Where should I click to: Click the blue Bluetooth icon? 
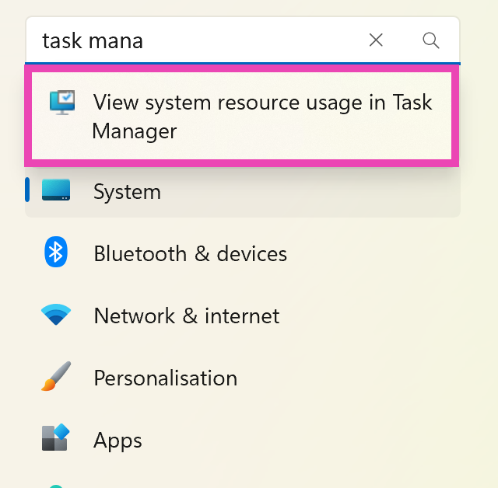click(x=56, y=253)
